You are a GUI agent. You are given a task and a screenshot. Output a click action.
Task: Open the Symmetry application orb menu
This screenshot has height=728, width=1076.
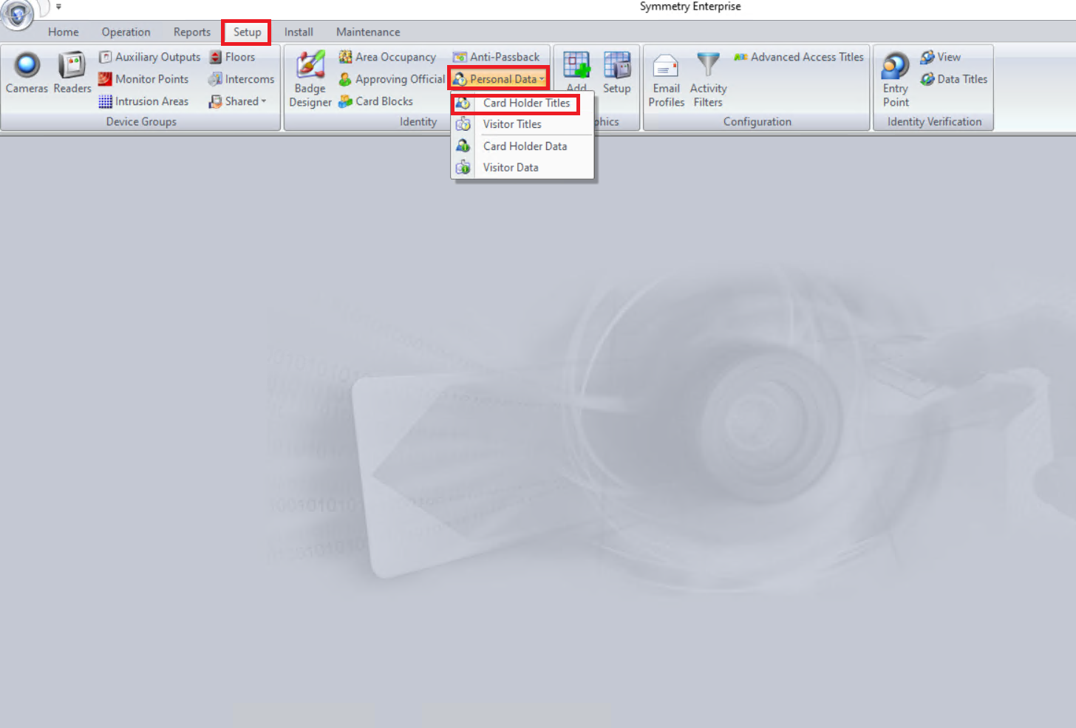pyautogui.click(x=18, y=13)
